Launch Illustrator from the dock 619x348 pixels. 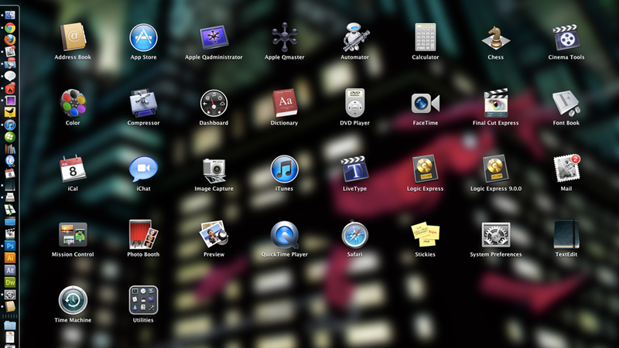[10, 258]
